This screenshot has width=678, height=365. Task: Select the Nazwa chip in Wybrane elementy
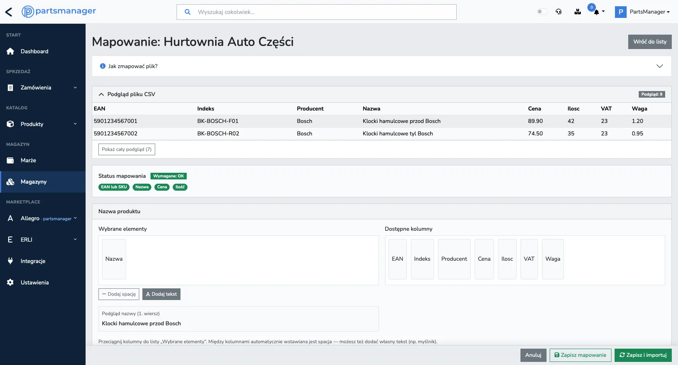(114, 259)
